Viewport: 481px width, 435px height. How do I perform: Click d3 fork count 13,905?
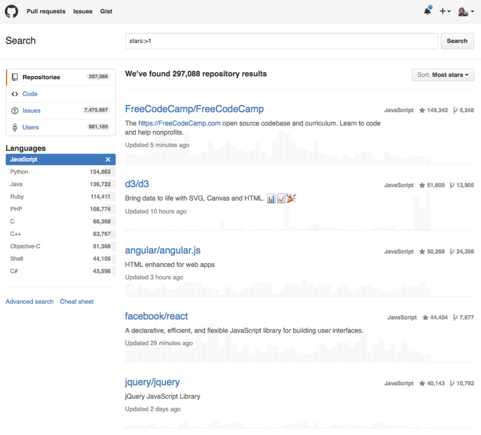tap(462, 185)
